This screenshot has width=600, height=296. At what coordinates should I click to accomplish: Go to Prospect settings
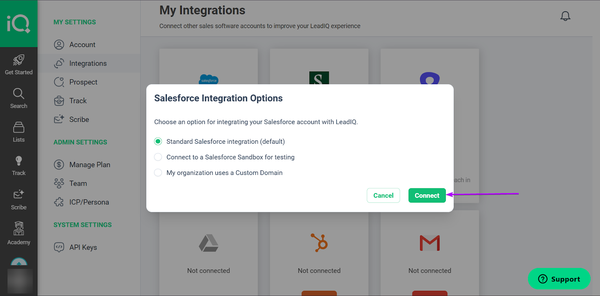pos(83,82)
